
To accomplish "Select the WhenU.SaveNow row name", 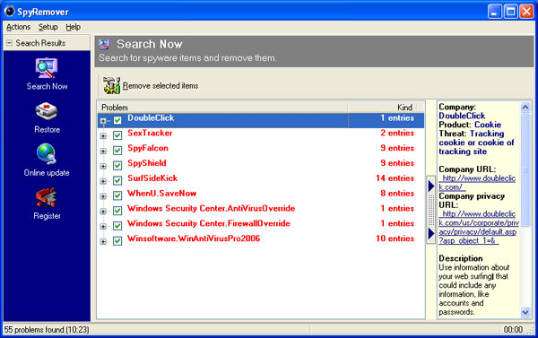I will coord(161,193).
